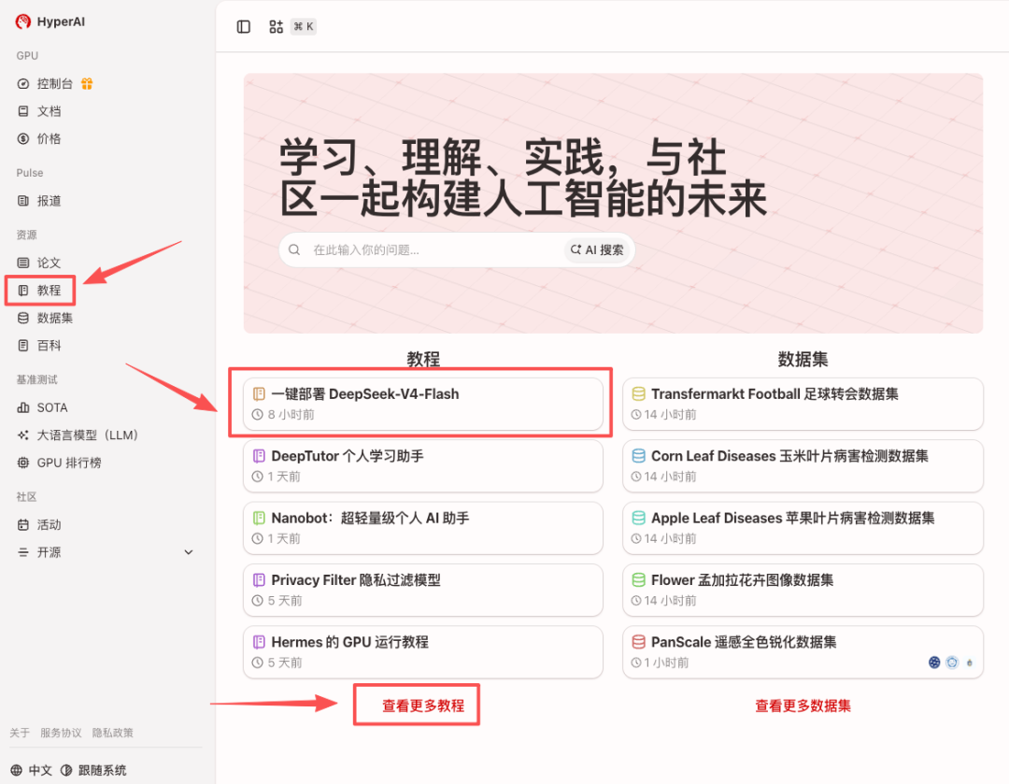Open DeepTutor 个人学习助手 tutorial
This screenshot has width=1009, height=784.
[x=423, y=466]
